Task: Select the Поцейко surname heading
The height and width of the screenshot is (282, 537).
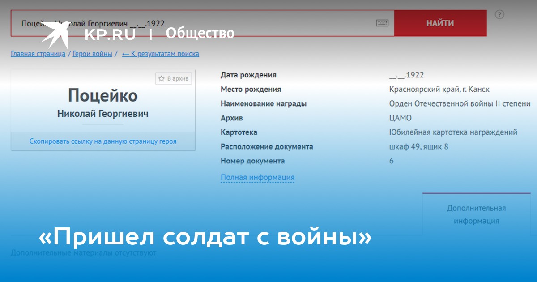Action: click(x=103, y=95)
